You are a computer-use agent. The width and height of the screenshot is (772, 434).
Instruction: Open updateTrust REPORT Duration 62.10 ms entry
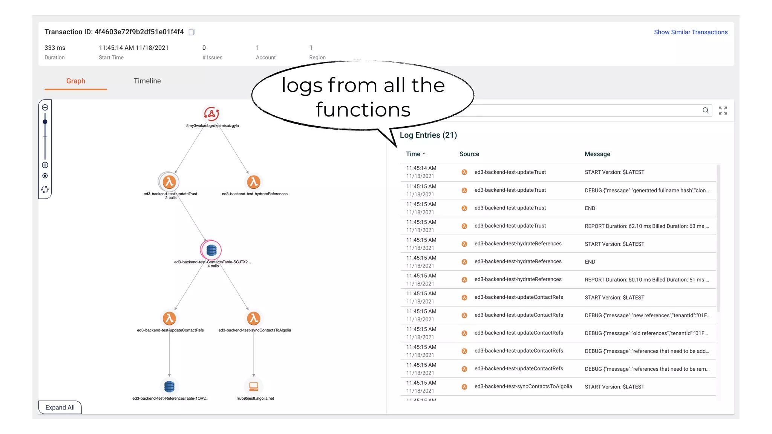pos(558,226)
